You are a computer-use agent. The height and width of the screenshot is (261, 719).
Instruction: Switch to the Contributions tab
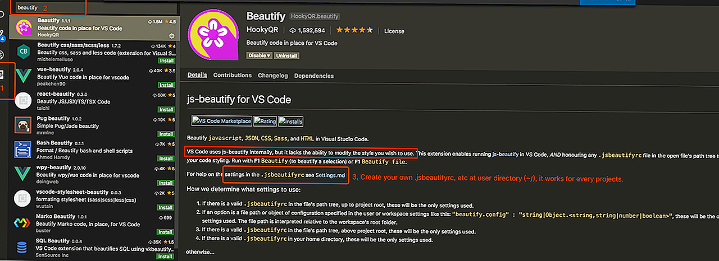(x=232, y=76)
